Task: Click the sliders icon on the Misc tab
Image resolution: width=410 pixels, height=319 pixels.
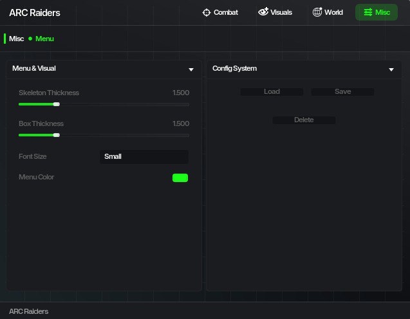Action: click(368, 12)
